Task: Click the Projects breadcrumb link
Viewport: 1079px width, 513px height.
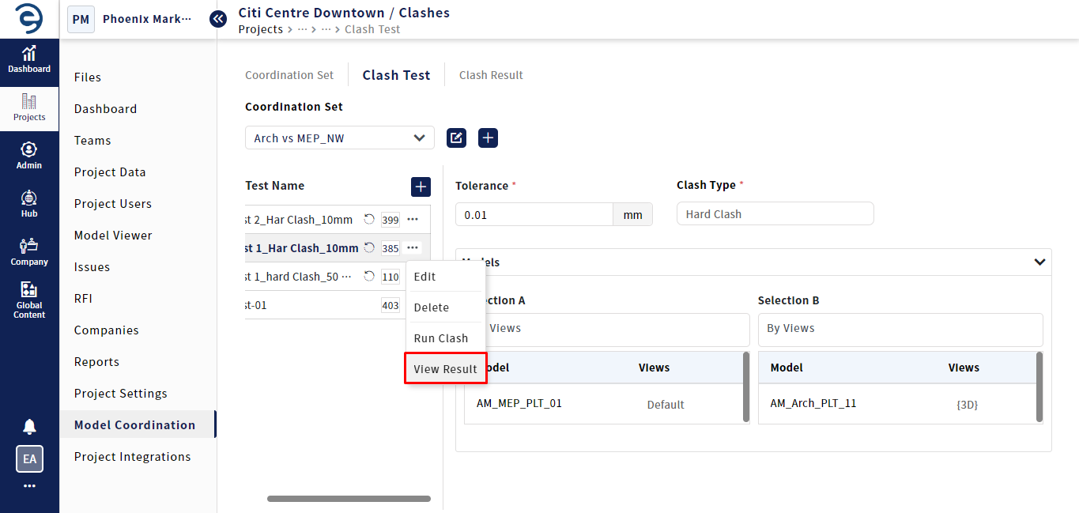Action: click(260, 29)
